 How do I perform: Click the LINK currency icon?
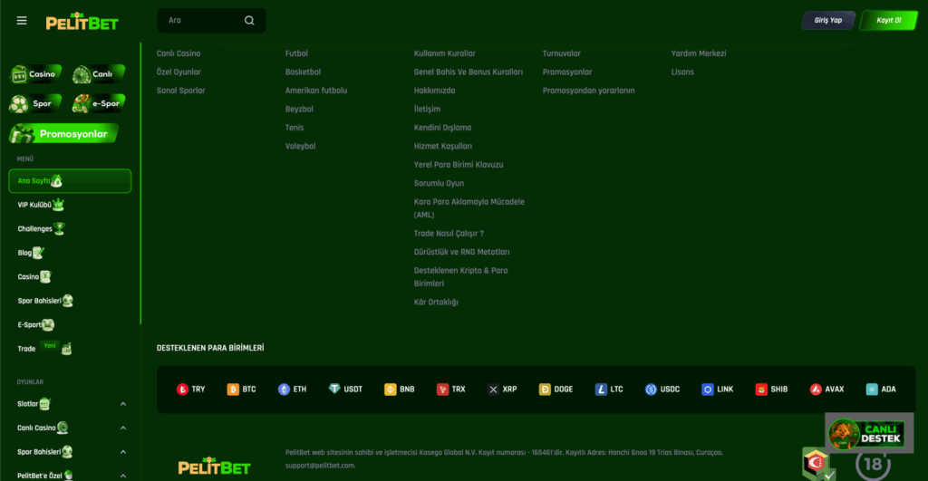pos(707,390)
